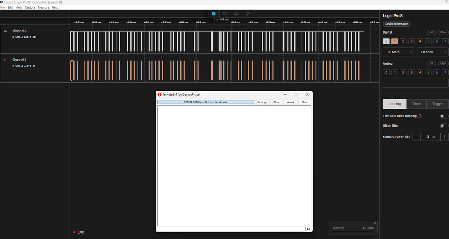The width and height of the screenshot is (449, 239).
Task: Click the USB LS and FS - D- analyzer tag
Action: (x=24, y=66)
